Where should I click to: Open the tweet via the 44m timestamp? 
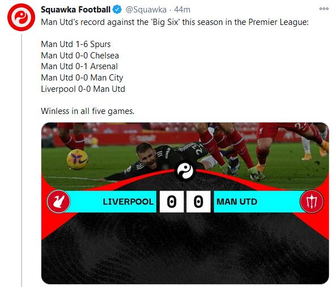(182, 10)
